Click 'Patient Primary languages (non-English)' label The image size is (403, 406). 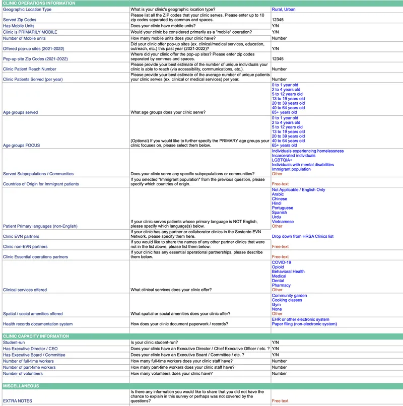(x=40, y=226)
